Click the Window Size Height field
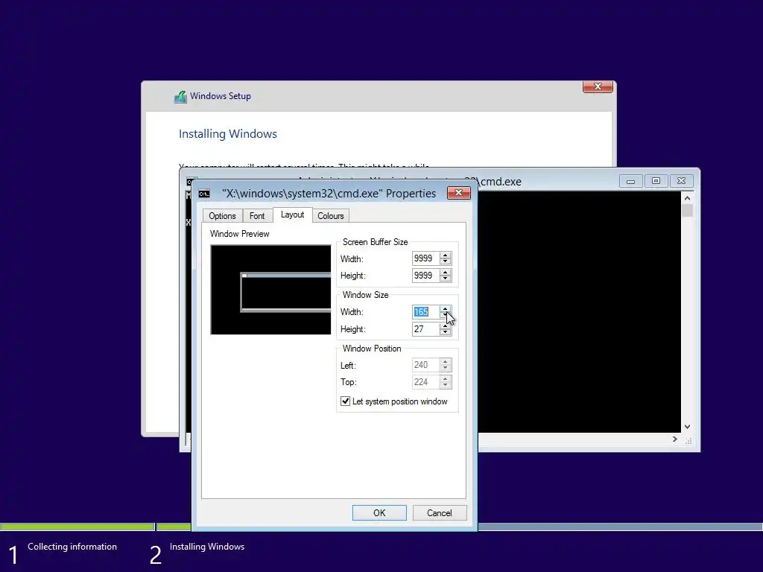This screenshot has height=572, width=763. click(425, 329)
